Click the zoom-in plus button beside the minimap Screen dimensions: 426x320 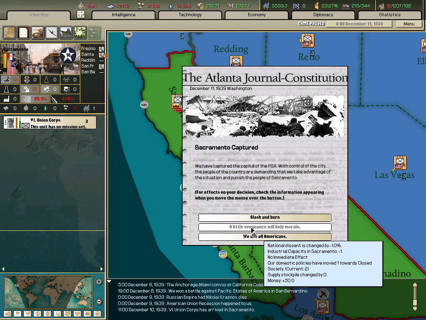99,281
